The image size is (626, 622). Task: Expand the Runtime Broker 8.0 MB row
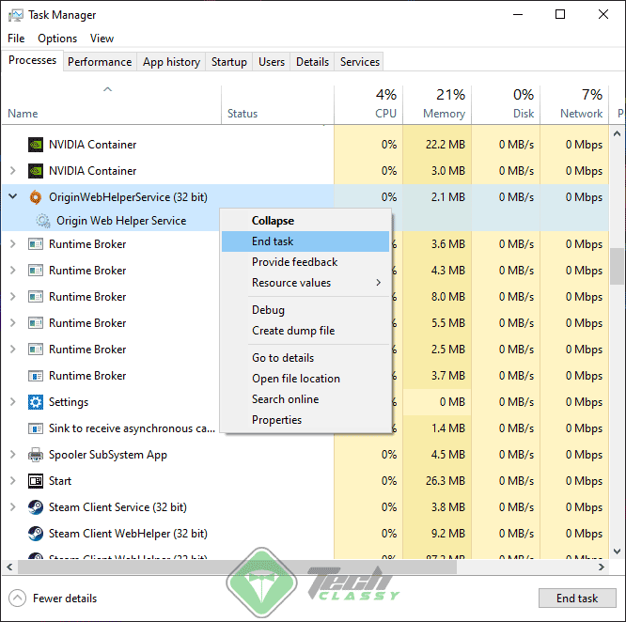13,297
